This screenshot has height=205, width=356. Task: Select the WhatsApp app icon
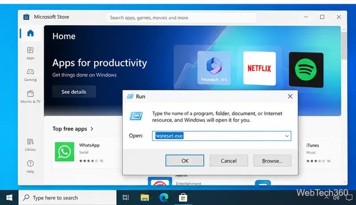[65, 152]
